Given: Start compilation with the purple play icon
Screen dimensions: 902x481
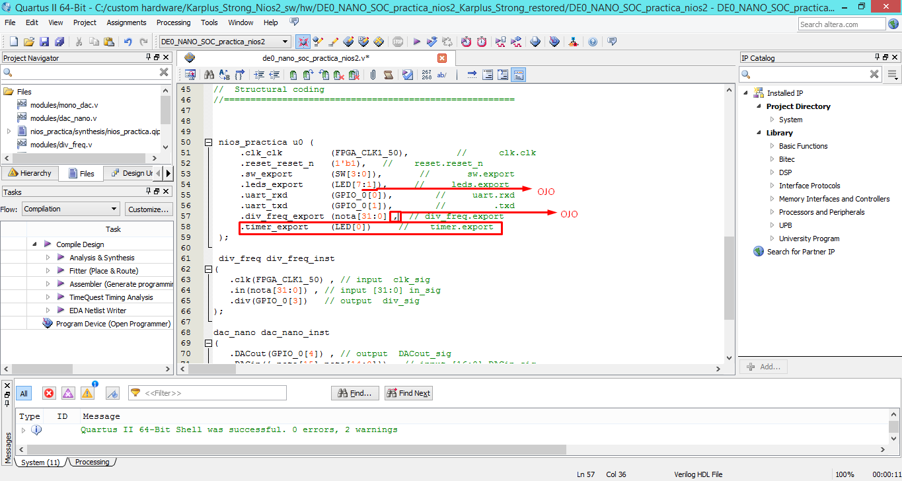Looking at the screenshot, I should pos(417,42).
